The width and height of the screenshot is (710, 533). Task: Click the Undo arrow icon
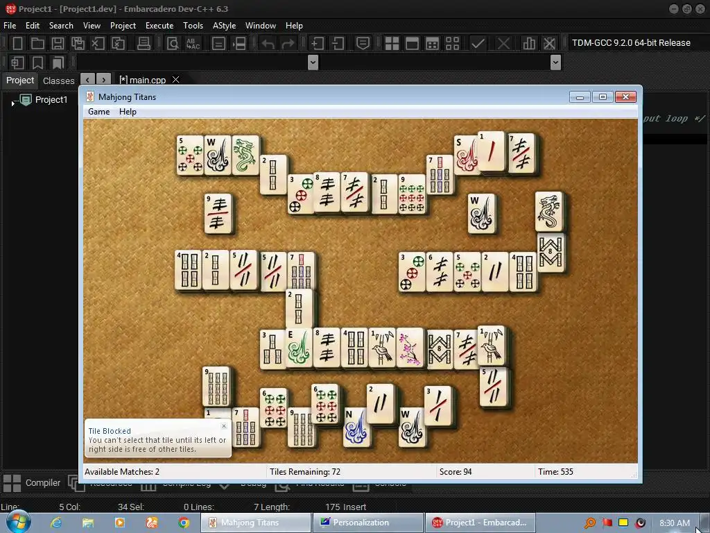pyautogui.click(x=268, y=44)
